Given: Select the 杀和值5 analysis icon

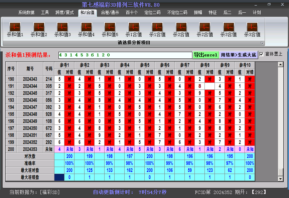Looking at the screenshot, I should (x=110, y=30).
